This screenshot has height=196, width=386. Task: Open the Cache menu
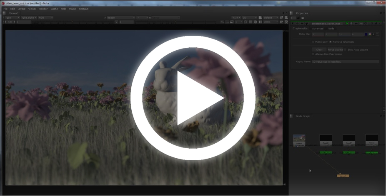point(54,9)
